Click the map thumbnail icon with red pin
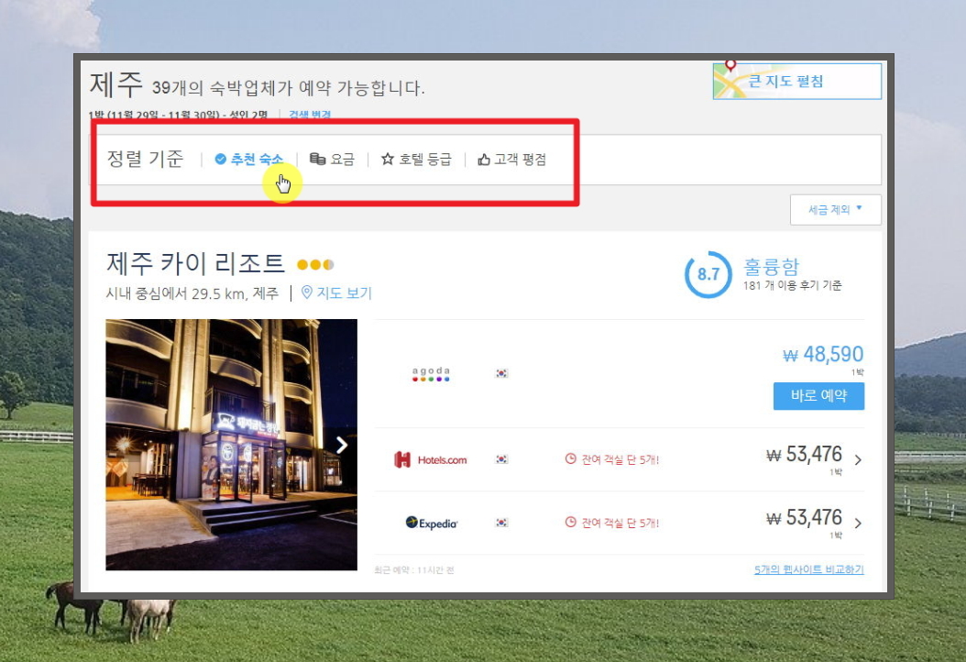Screen dimensions: 966x662 (x=730, y=80)
